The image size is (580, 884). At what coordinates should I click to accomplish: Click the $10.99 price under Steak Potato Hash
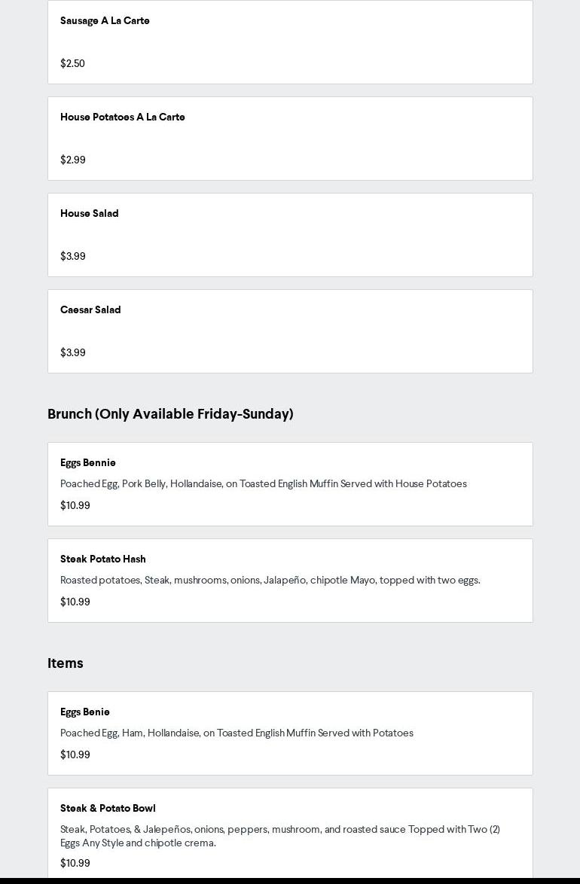75,602
